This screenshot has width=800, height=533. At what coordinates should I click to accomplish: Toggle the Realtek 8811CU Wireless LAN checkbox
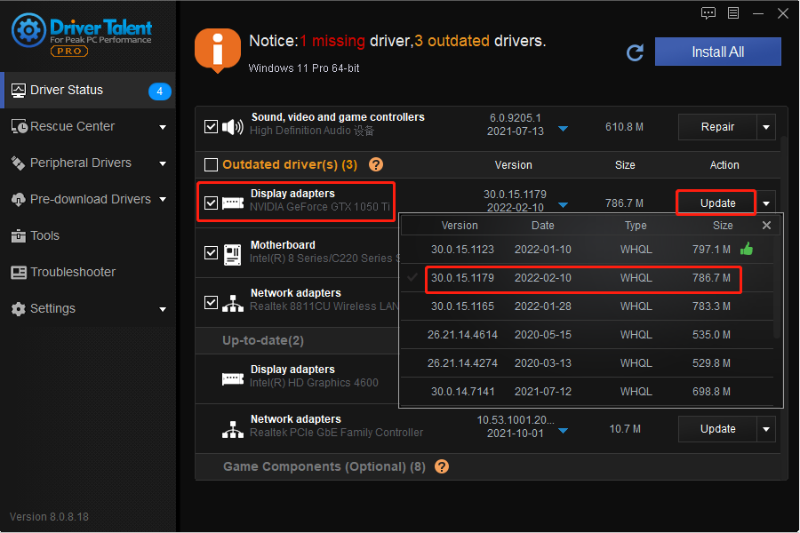(211, 302)
